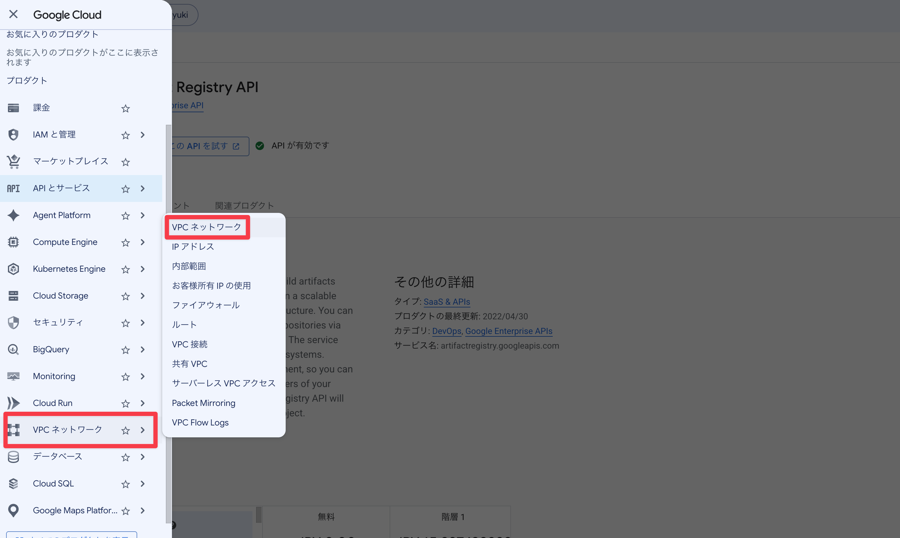This screenshot has width=900, height=538.
Task: Pin Agent Platform with its star
Action: pos(125,216)
